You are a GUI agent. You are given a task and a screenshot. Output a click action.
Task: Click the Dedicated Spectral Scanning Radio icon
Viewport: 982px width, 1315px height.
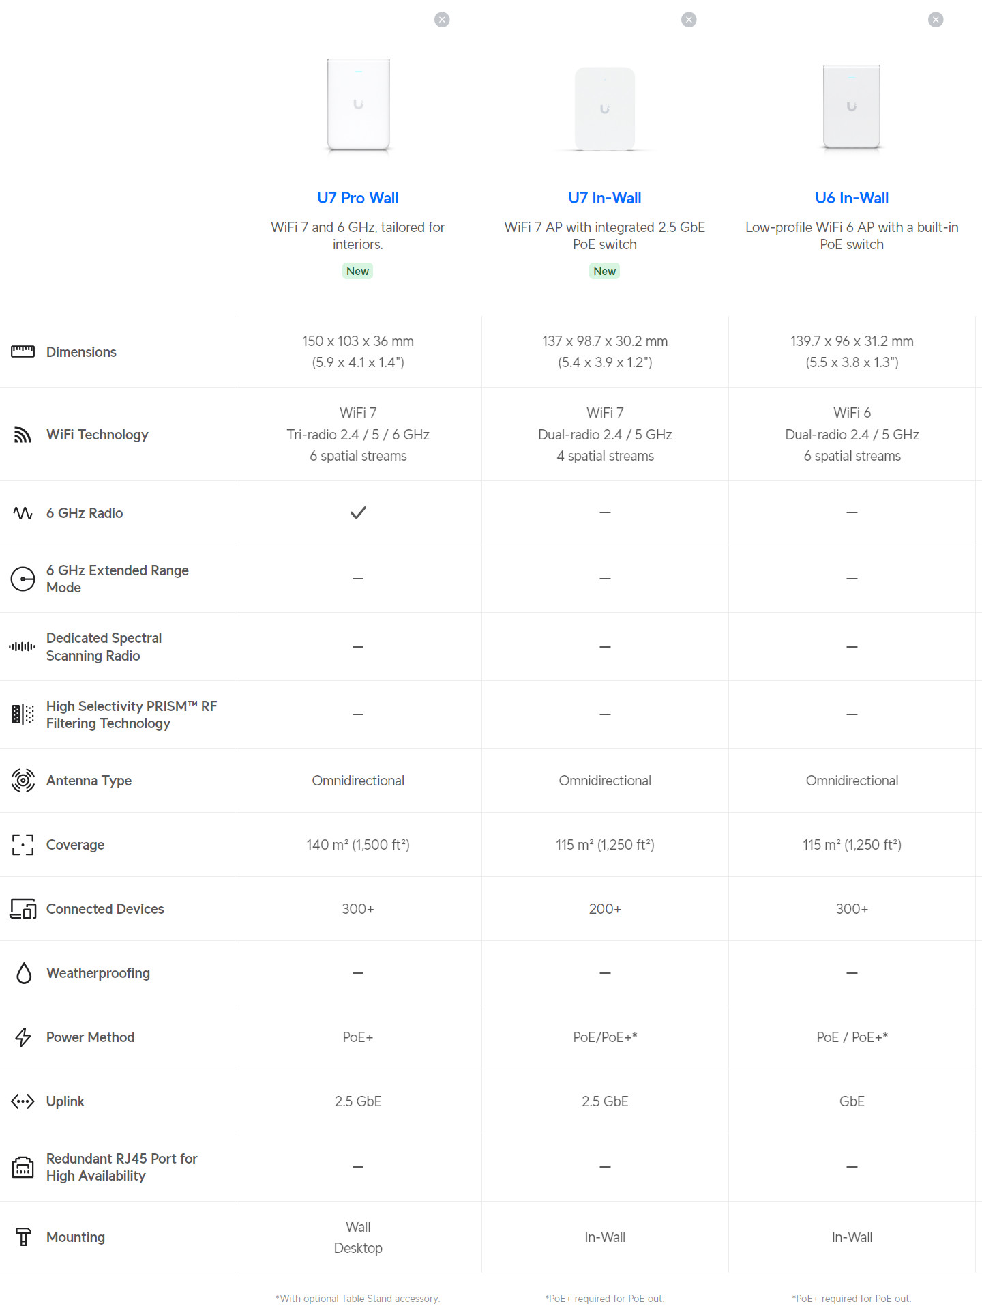click(x=23, y=646)
